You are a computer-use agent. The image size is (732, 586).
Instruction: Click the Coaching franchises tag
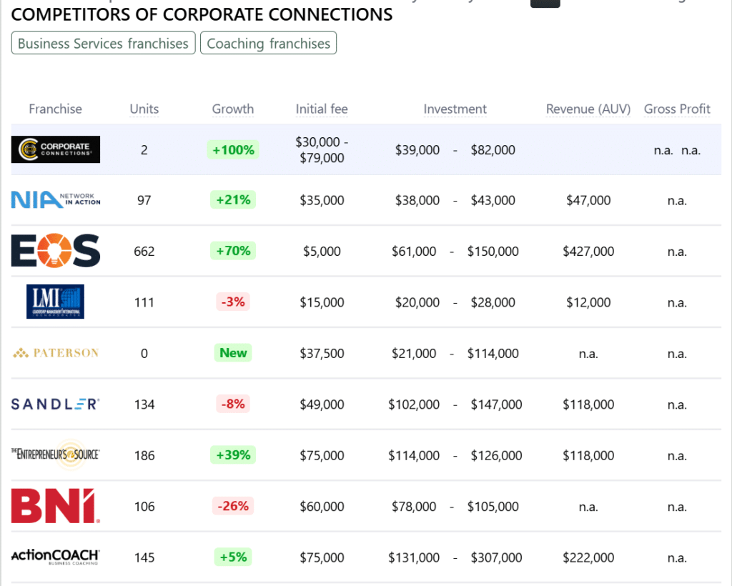coord(269,43)
